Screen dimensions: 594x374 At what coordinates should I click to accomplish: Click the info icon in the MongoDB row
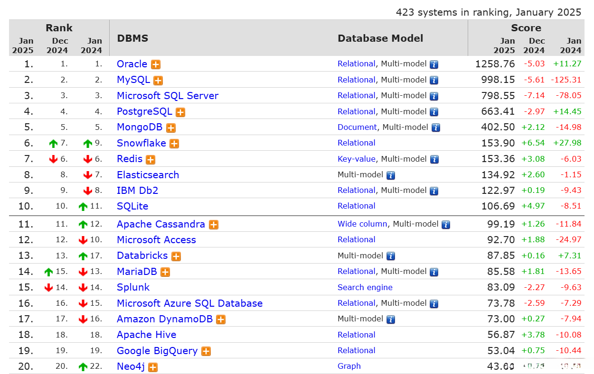(x=435, y=128)
